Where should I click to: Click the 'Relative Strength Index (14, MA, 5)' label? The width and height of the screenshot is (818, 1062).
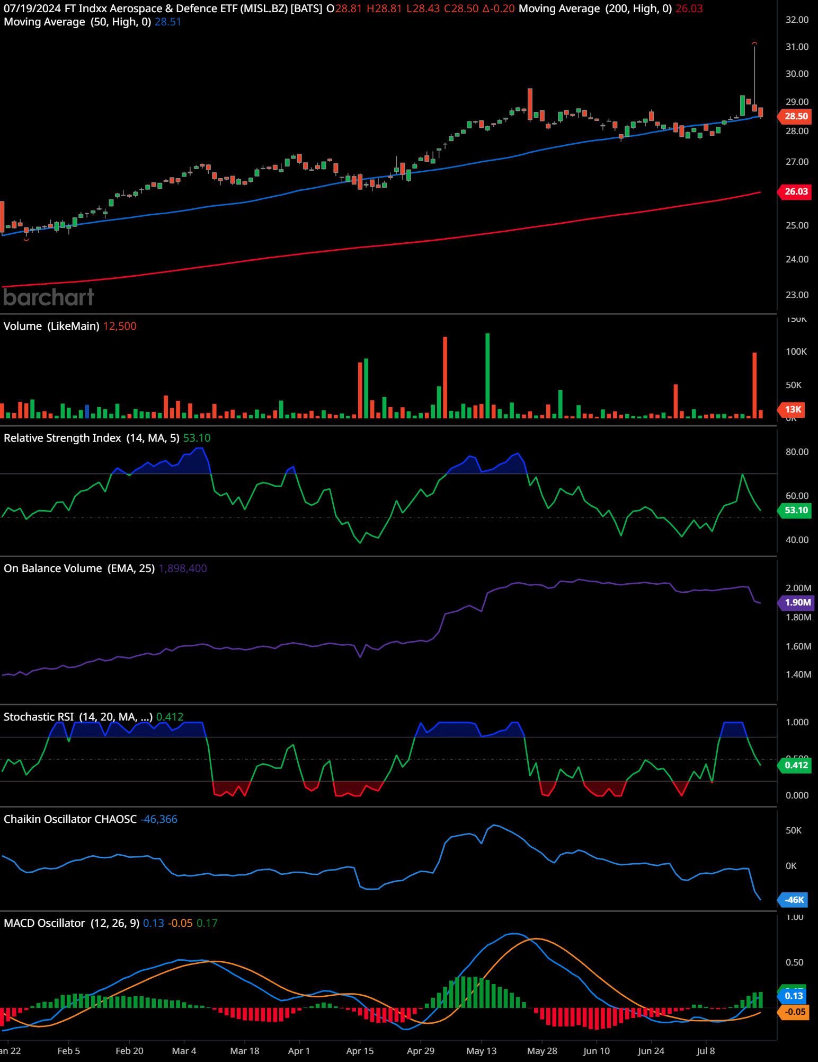point(91,438)
